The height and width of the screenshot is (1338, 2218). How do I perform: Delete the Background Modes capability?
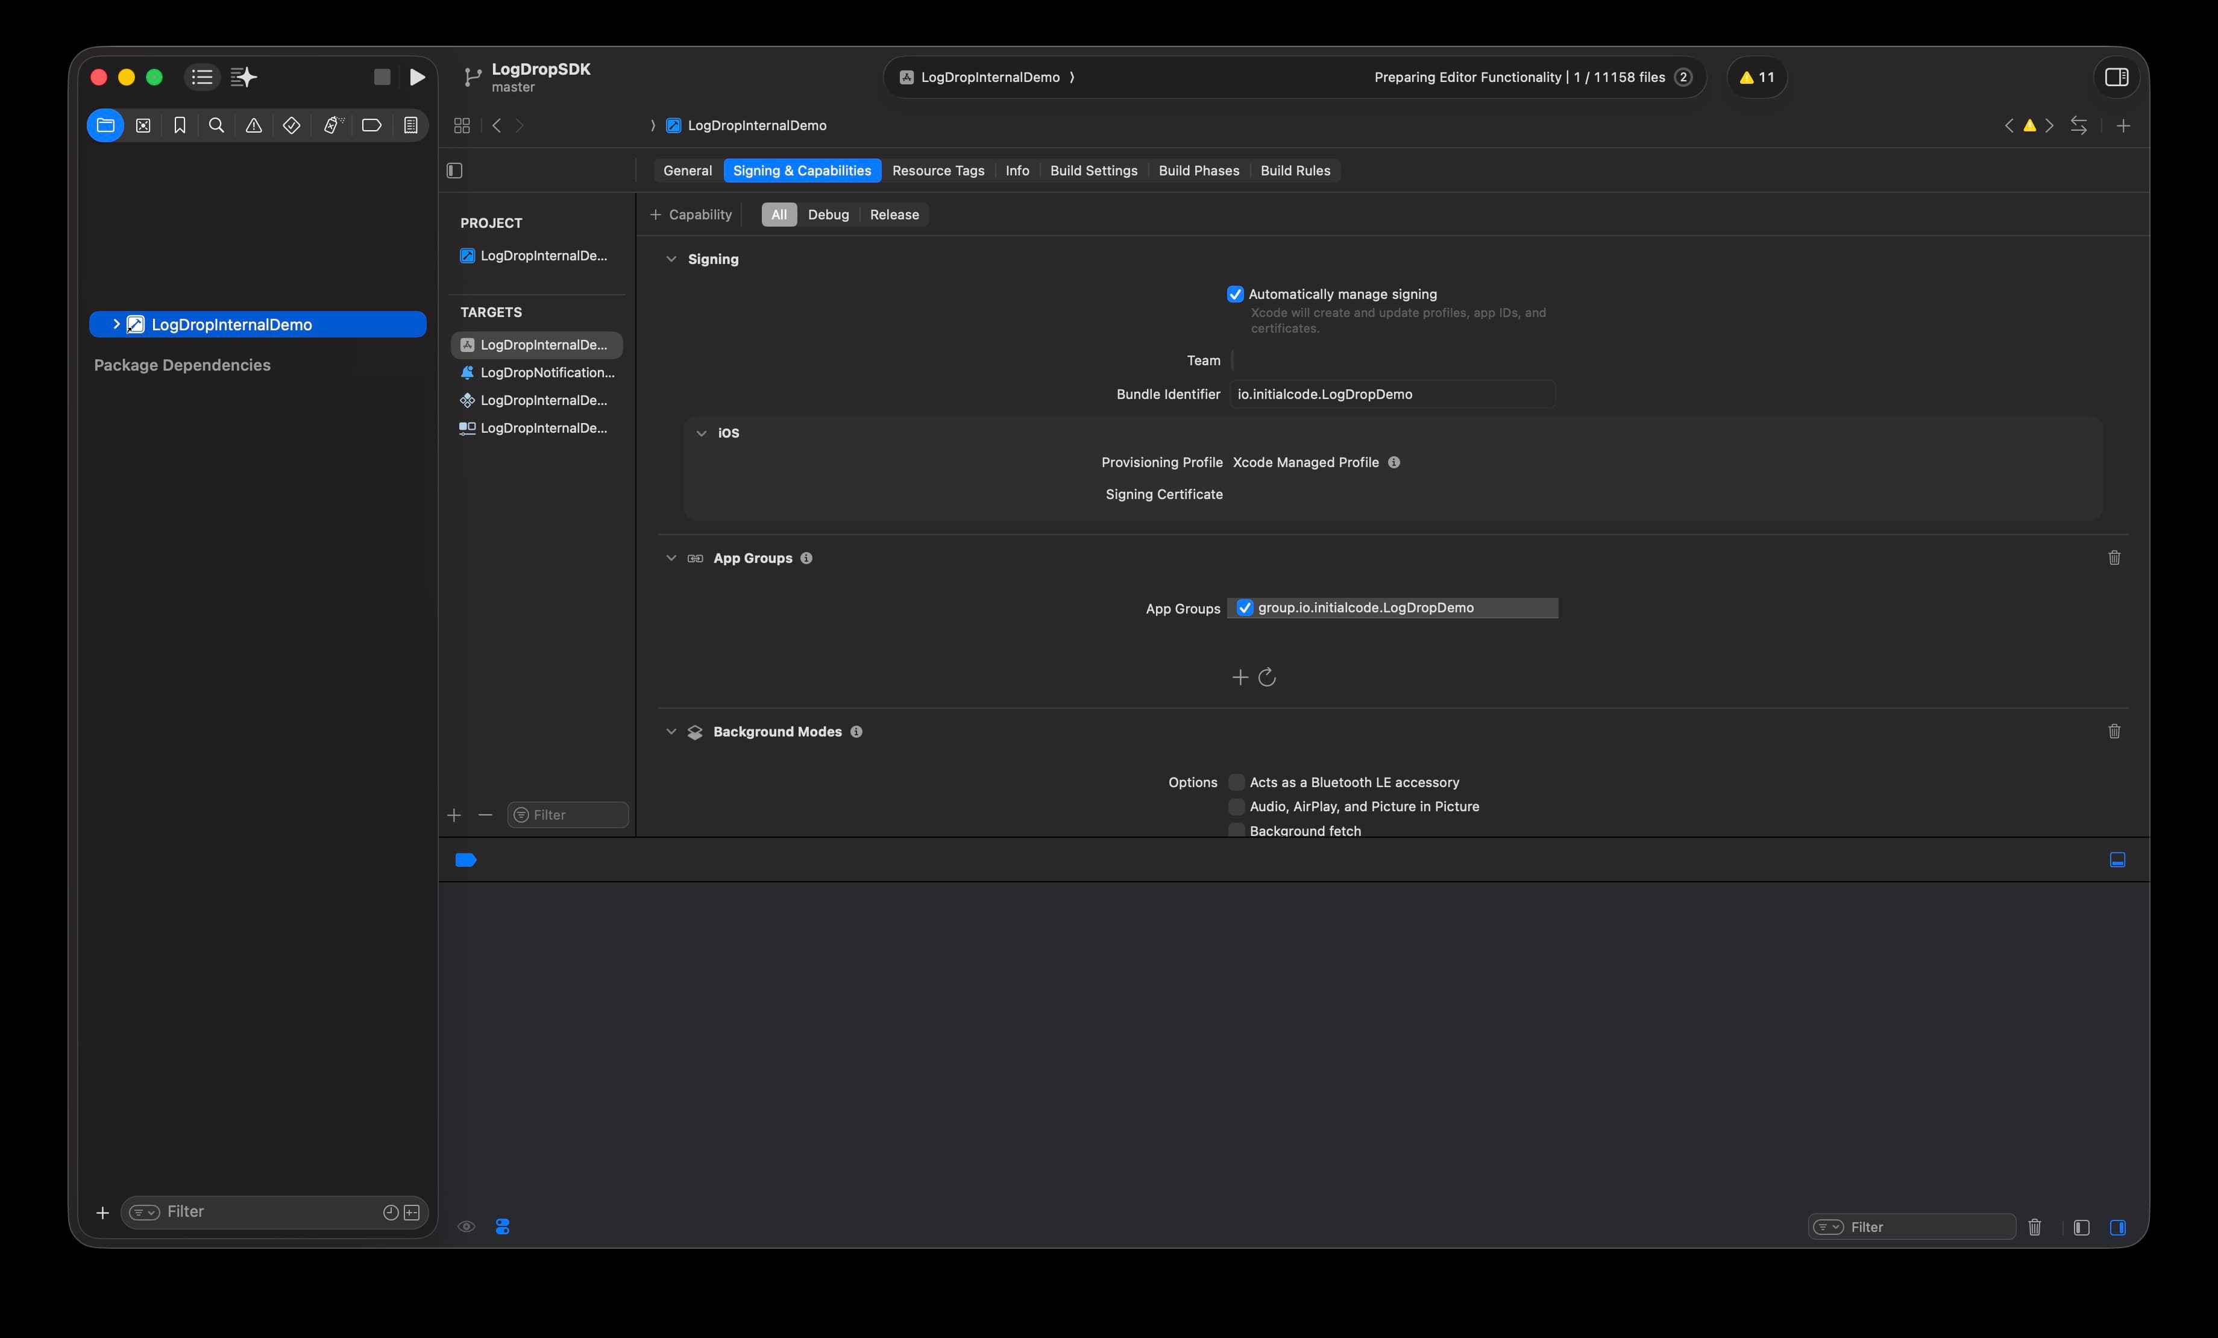click(2114, 732)
